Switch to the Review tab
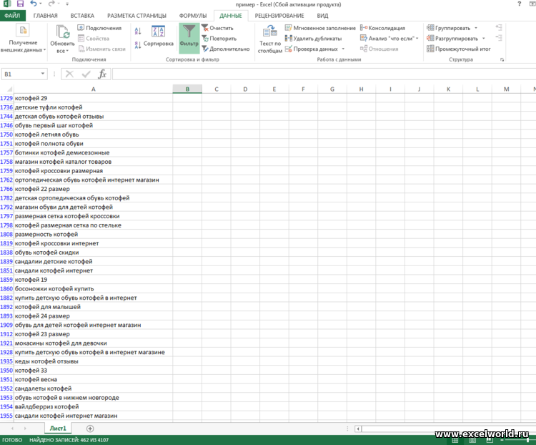Viewport: 536px width, 445px height. click(x=279, y=16)
